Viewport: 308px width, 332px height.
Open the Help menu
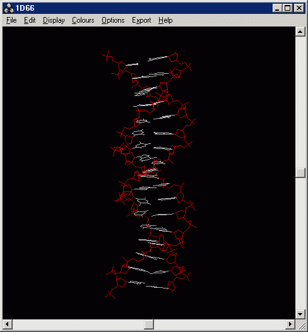[x=165, y=20]
